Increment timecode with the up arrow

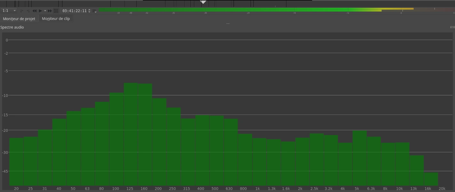point(89,10)
